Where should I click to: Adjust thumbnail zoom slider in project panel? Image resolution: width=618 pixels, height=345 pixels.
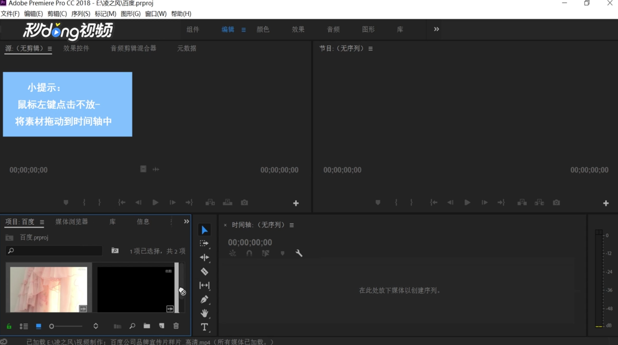(66, 326)
